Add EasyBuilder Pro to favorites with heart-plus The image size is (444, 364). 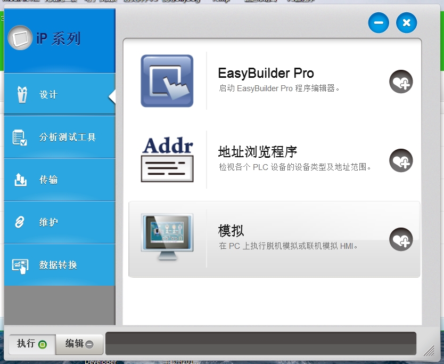pyautogui.click(x=400, y=82)
